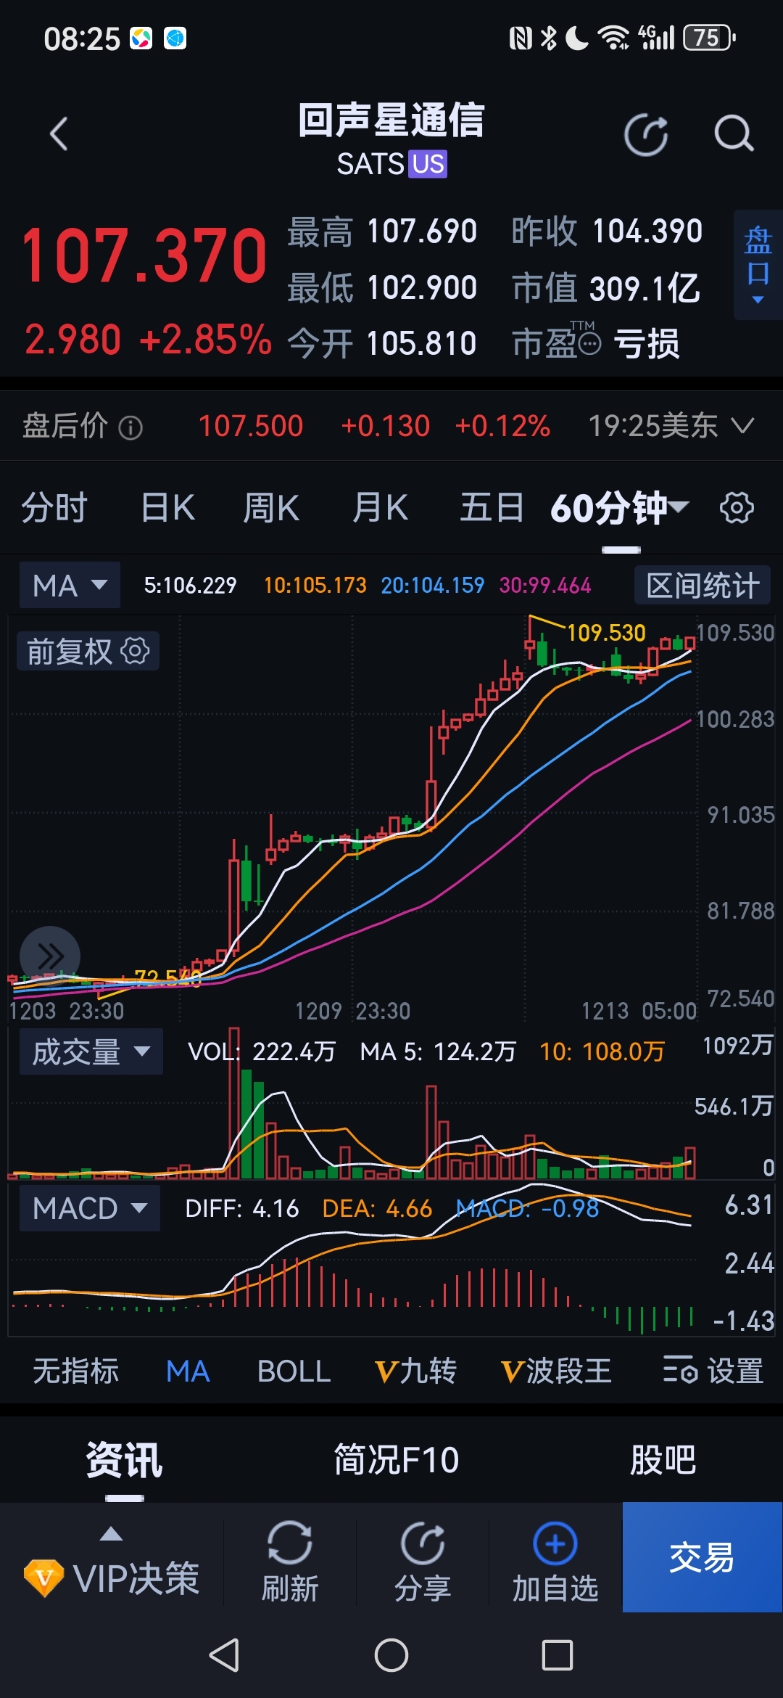The height and width of the screenshot is (1698, 783).
Task: Open the MACD indicator dropdown
Action: click(x=90, y=1208)
